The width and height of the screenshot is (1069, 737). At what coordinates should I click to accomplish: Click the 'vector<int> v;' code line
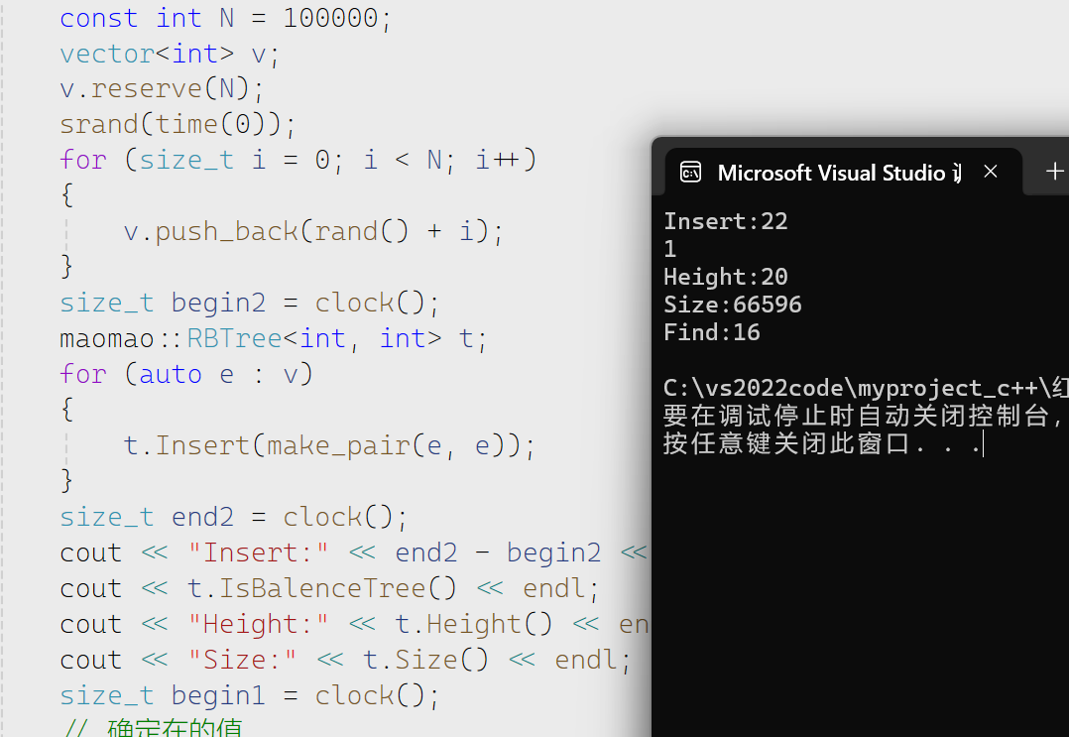pyautogui.click(x=169, y=54)
